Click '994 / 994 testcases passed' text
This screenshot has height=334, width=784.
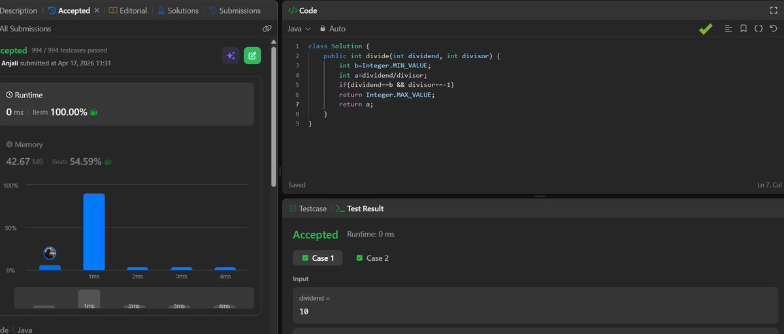69,50
